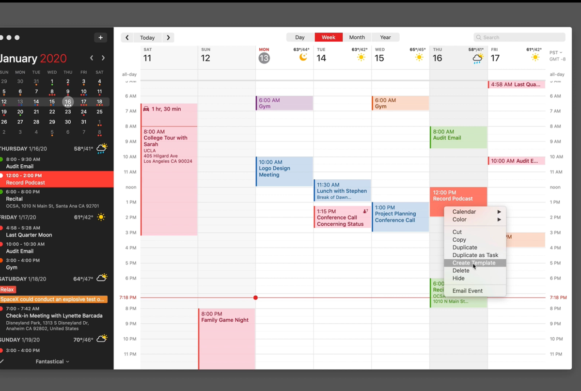Go to next week arrow in toolbar
581x391 pixels.
[168, 37]
